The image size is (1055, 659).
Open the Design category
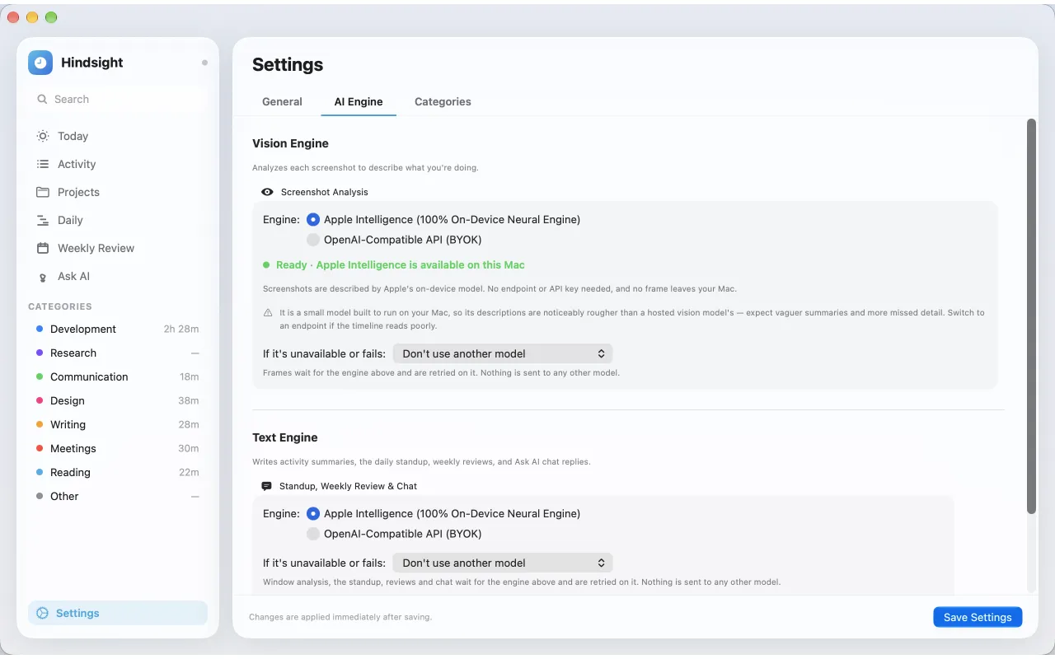(118, 400)
